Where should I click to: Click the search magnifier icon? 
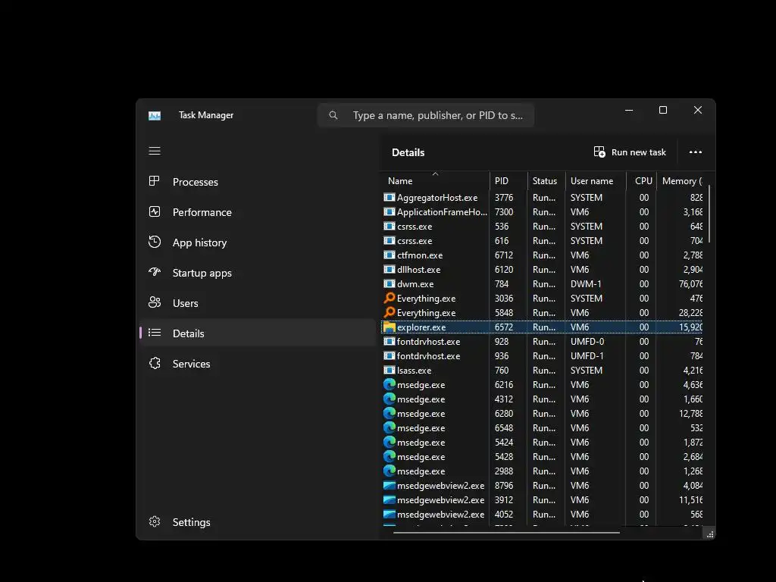tap(333, 115)
